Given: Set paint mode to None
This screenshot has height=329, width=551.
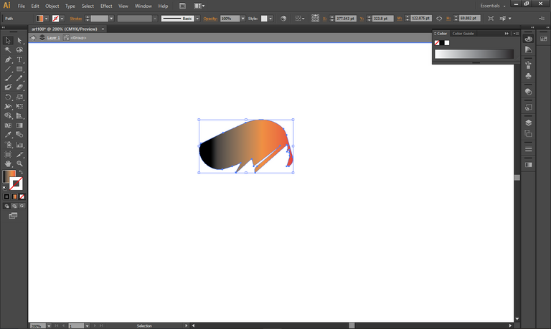Looking at the screenshot, I should coord(22,196).
